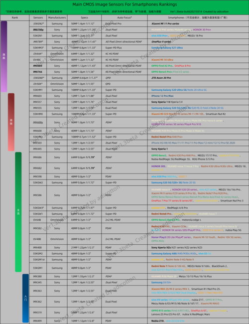
Task: Click the 'IMX363' sensor cell
Action: click(37, 291)
